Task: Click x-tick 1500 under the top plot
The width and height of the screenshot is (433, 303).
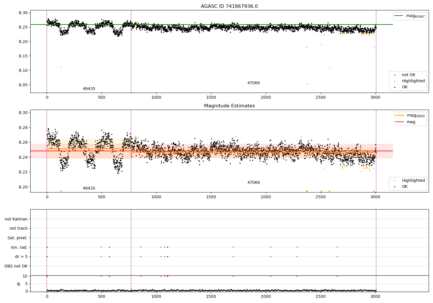Action: coord(211,98)
